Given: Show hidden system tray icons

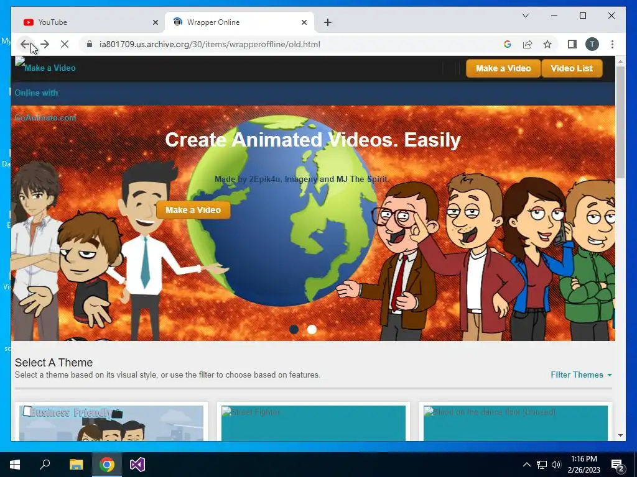Looking at the screenshot, I should pyautogui.click(x=526, y=465).
